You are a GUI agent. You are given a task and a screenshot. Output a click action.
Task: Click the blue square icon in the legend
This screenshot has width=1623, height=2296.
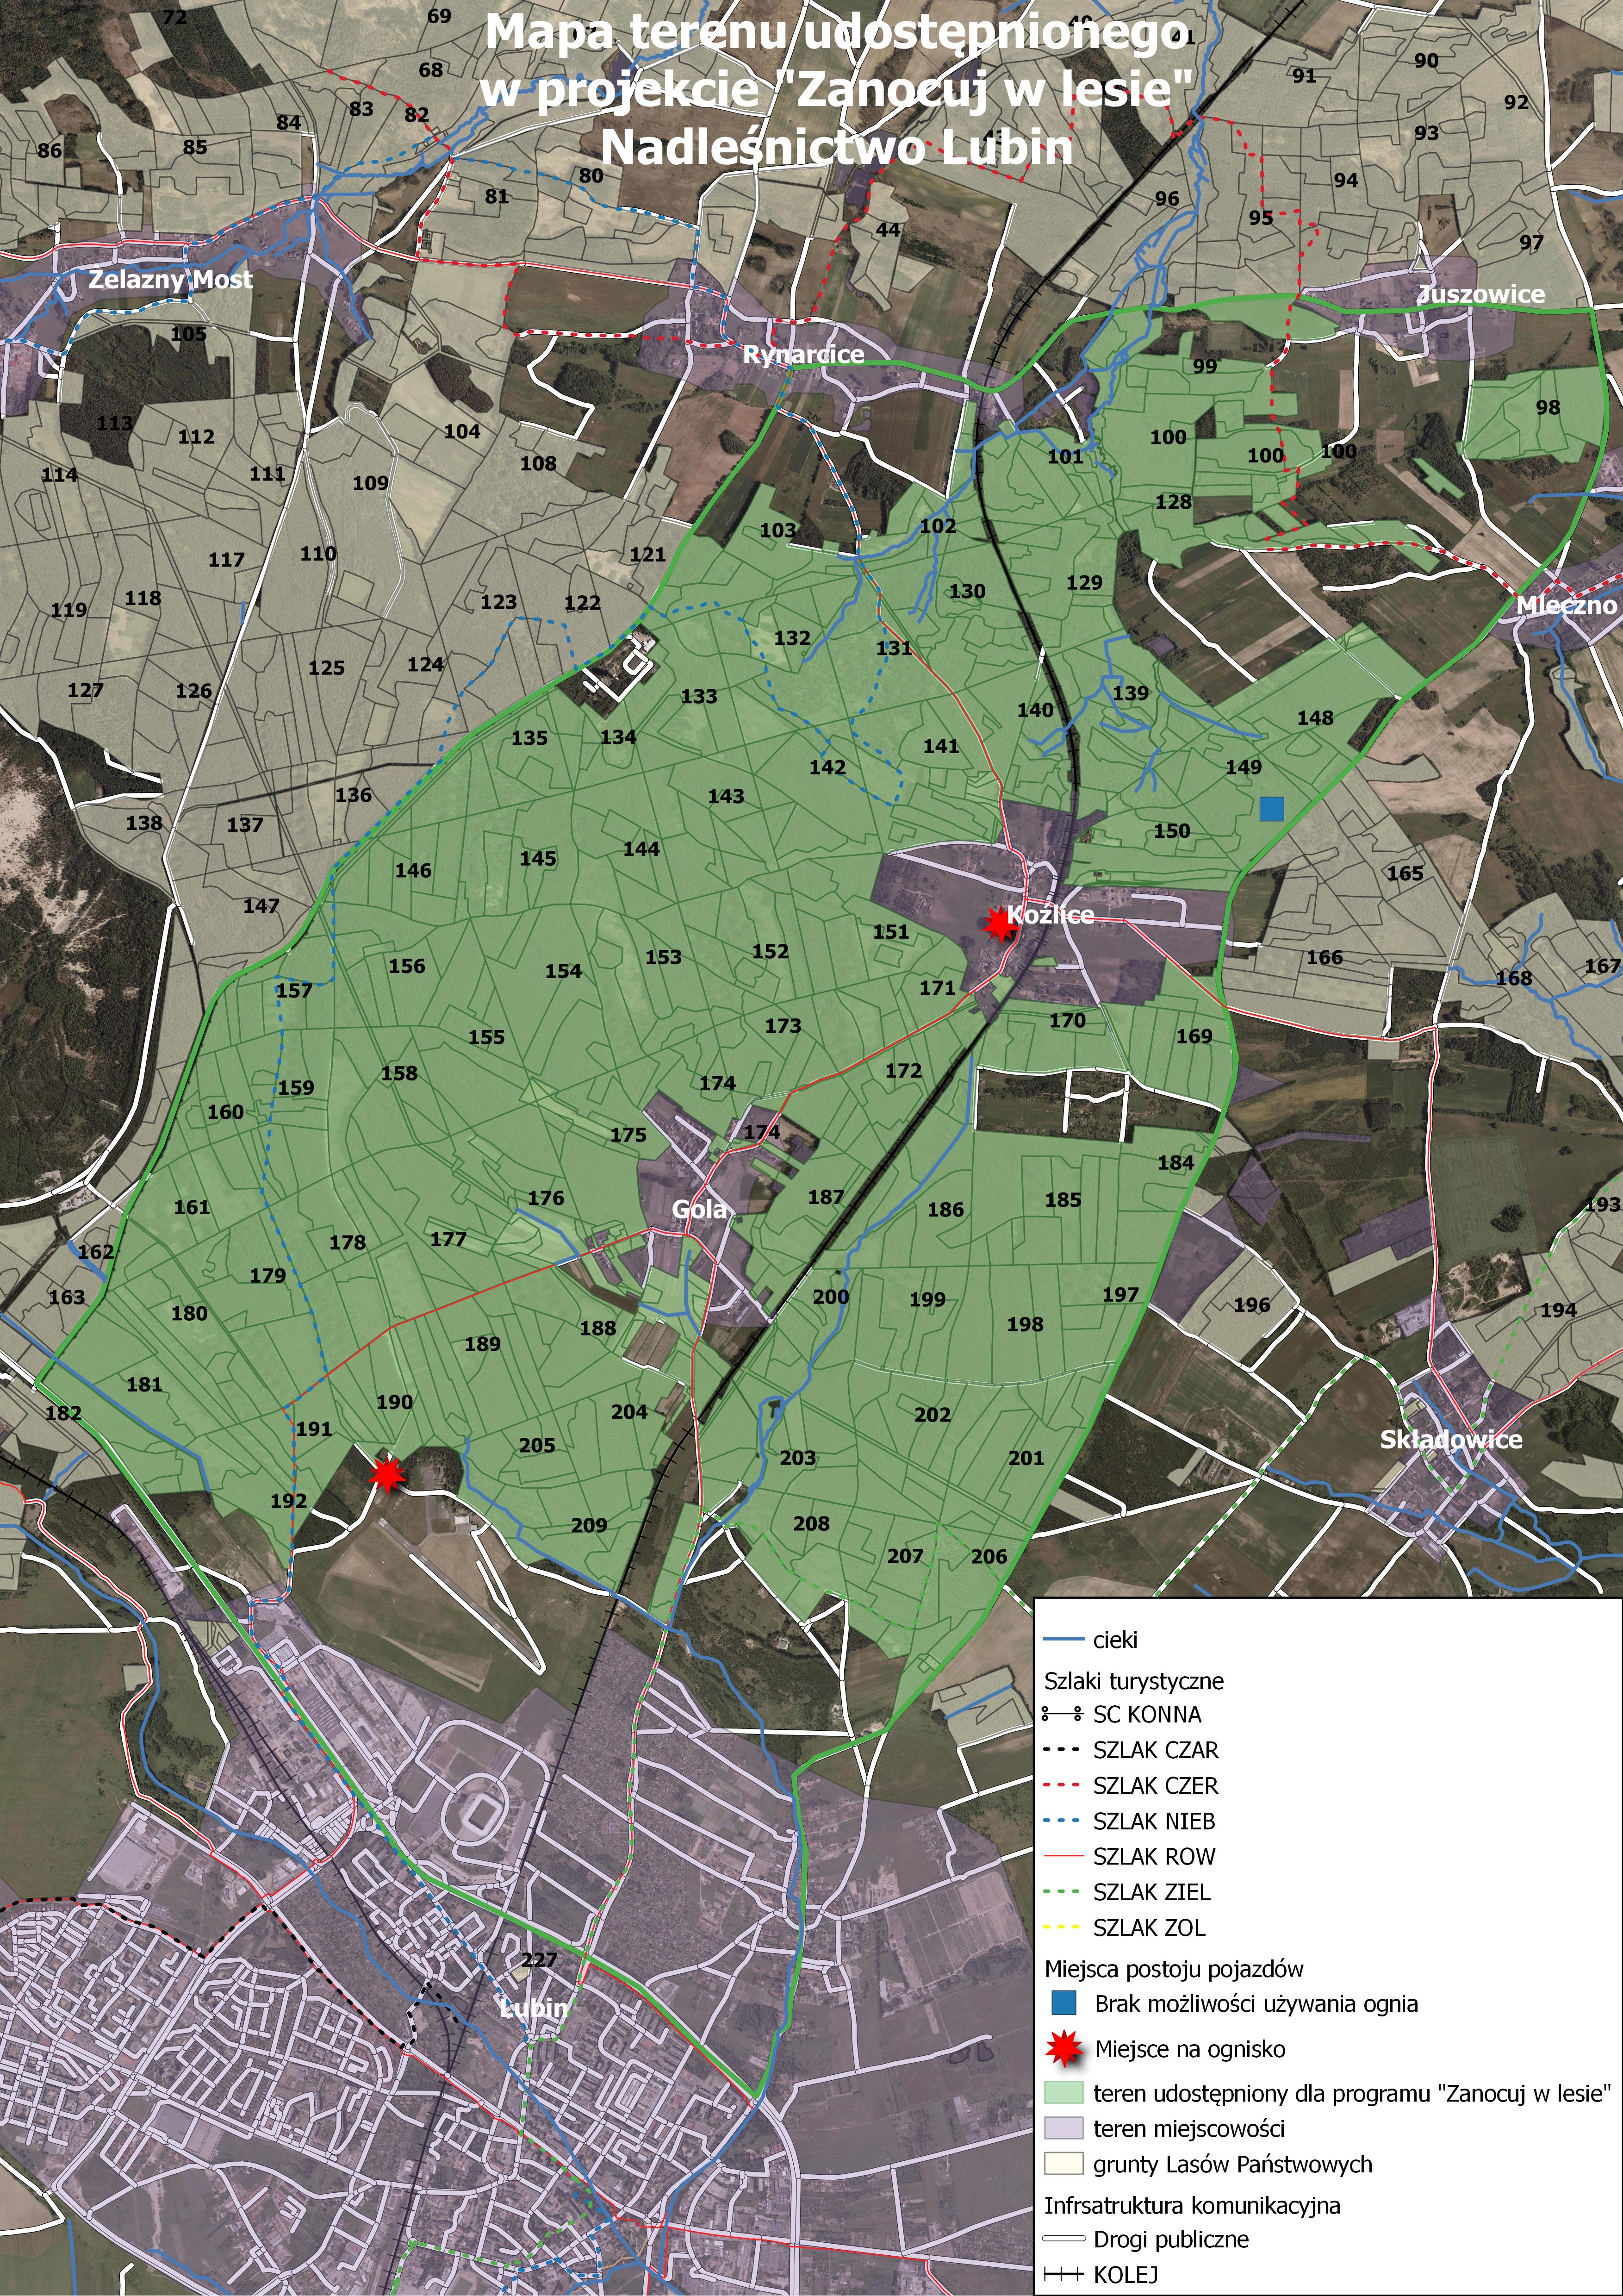tap(1064, 2003)
